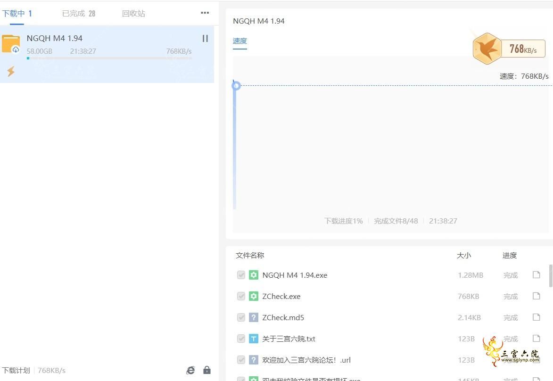Select the 速度 tab in details
This screenshot has height=381, width=553.
(240, 41)
